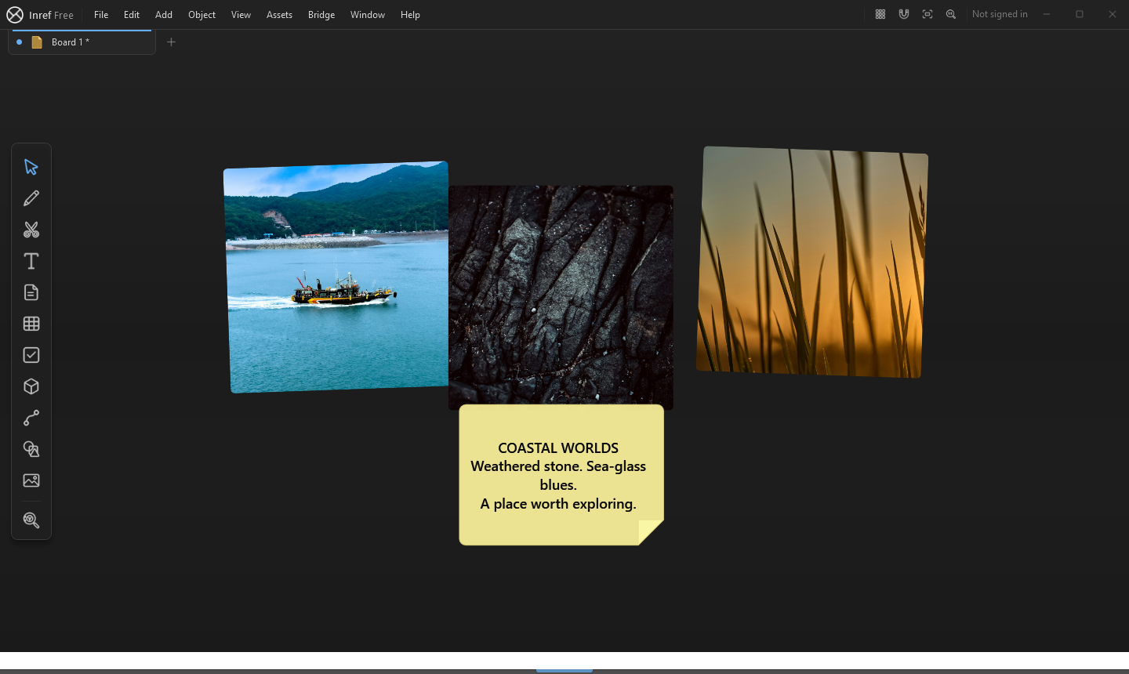Screen dimensions: 1129x674
Task: Choose the pencil drawing tool
Action: click(x=31, y=198)
